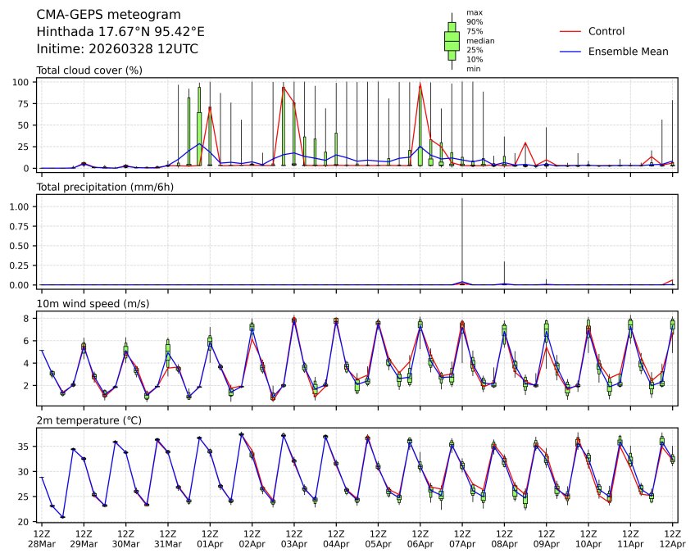Select the "Control" legend label

click(606, 31)
